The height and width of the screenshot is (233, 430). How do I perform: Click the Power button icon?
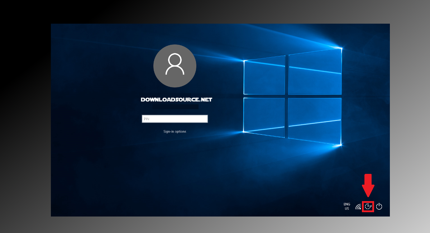tap(379, 206)
